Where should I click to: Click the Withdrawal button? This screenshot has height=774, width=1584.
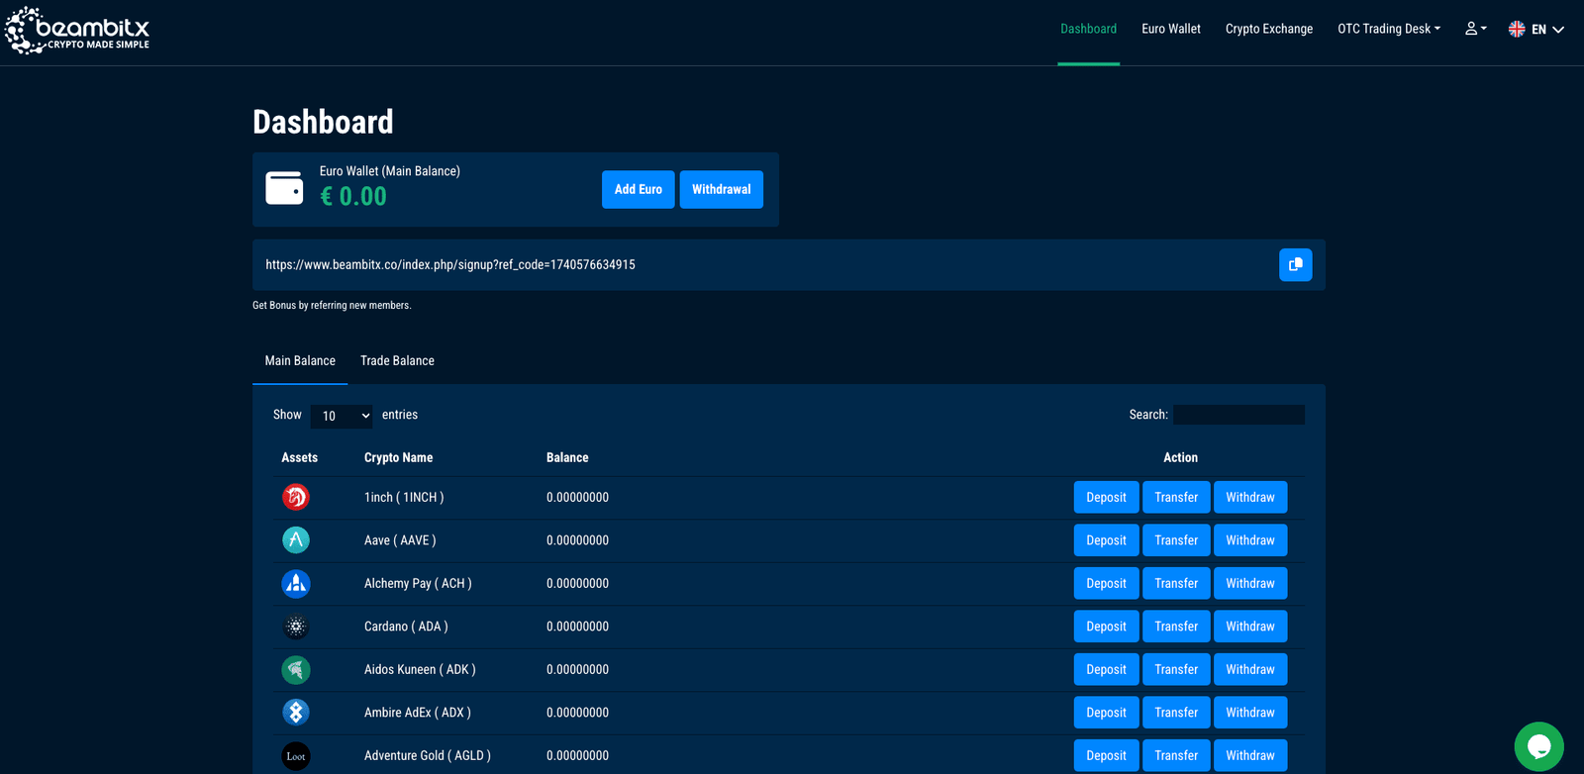[x=722, y=189]
